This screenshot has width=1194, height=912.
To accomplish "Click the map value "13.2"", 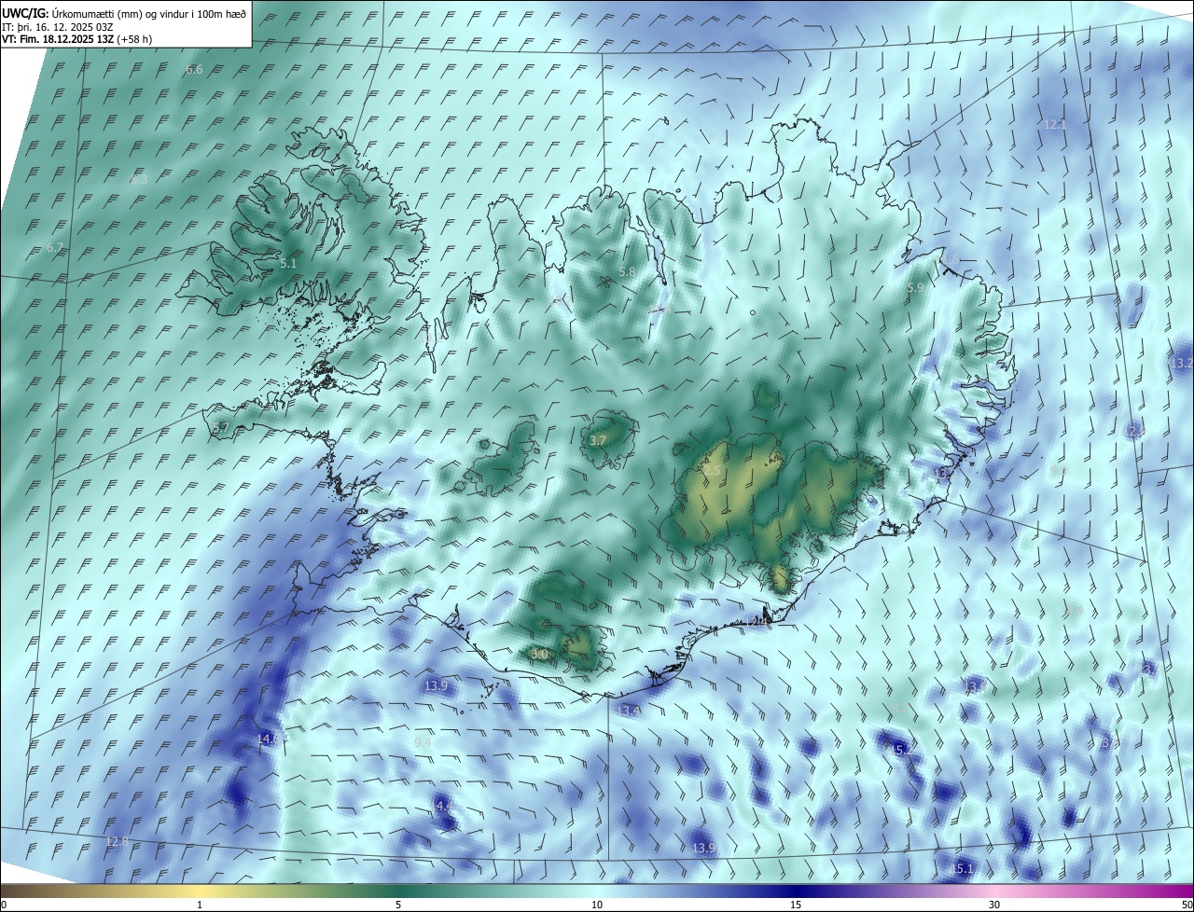I will [1182, 363].
